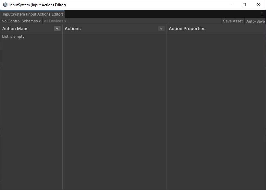Click the "List is empty" text
Image resolution: width=266 pixels, height=190 pixels.
(13, 37)
